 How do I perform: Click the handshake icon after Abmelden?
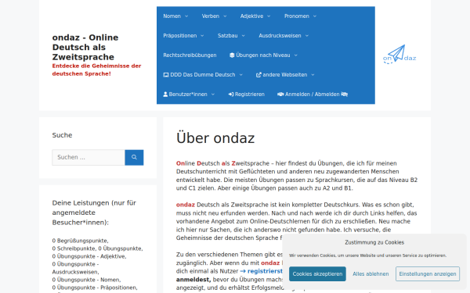pos(345,95)
